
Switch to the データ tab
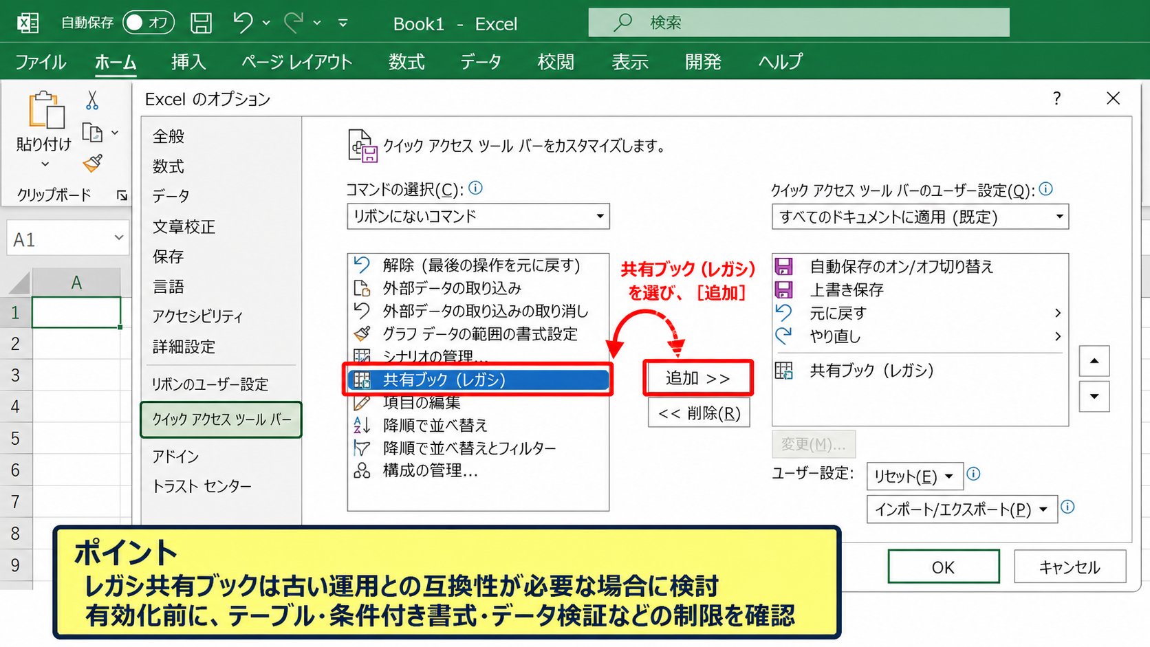tap(481, 62)
